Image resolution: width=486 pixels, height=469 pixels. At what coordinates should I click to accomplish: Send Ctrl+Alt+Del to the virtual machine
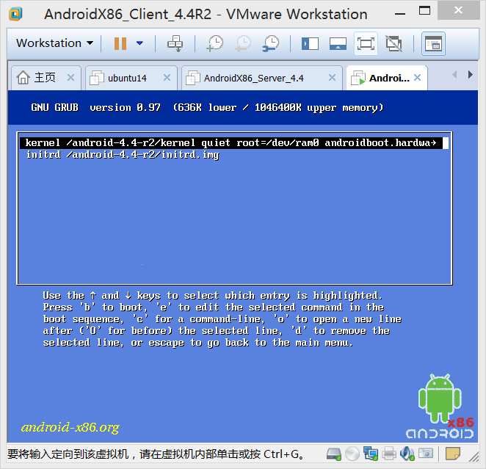click(x=175, y=43)
